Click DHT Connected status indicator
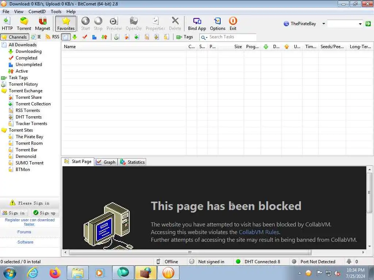Viewport: 374px width, 280px height. pyautogui.click(x=258, y=262)
